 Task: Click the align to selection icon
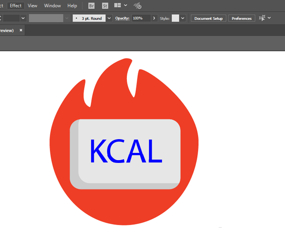(x=262, y=18)
